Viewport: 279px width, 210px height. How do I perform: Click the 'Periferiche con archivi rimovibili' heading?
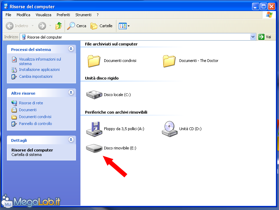116,112
